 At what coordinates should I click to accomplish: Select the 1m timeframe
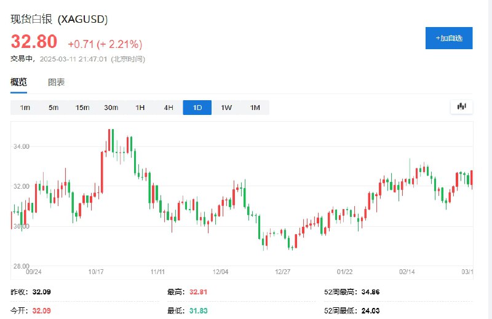click(x=25, y=108)
